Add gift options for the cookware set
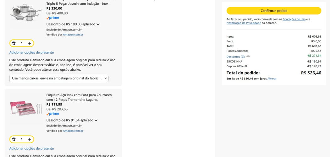Image resolution: width=330 pixels, height=157 pixels. click(31, 52)
